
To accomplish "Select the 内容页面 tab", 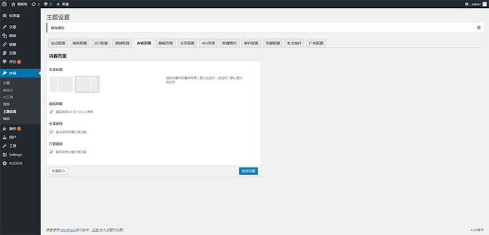I will (x=144, y=43).
